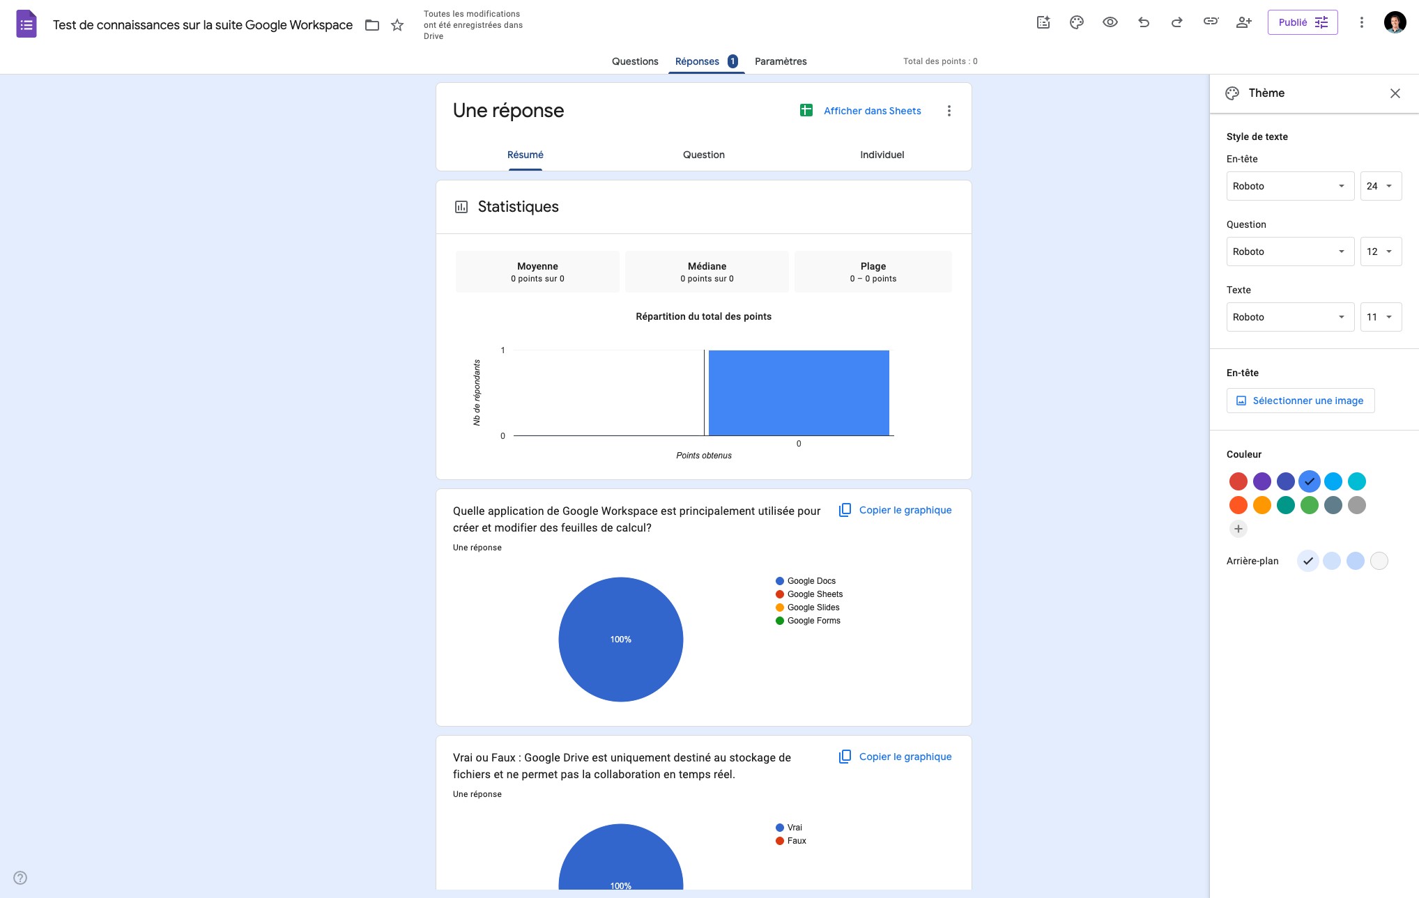Click the Statistiques chart icon
The width and height of the screenshot is (1419, 898).
click(461, 207)
